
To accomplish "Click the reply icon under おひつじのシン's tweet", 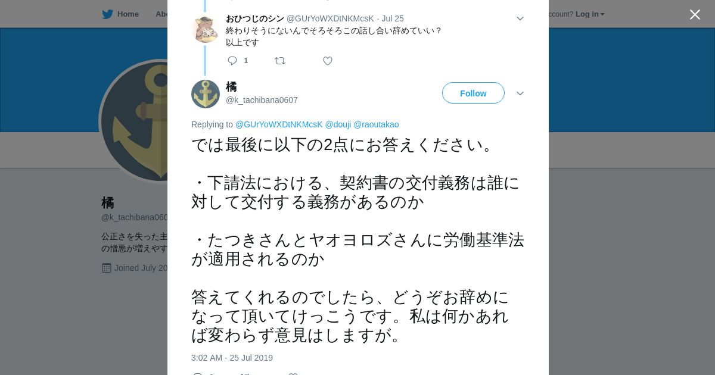I will click(232, 61).
